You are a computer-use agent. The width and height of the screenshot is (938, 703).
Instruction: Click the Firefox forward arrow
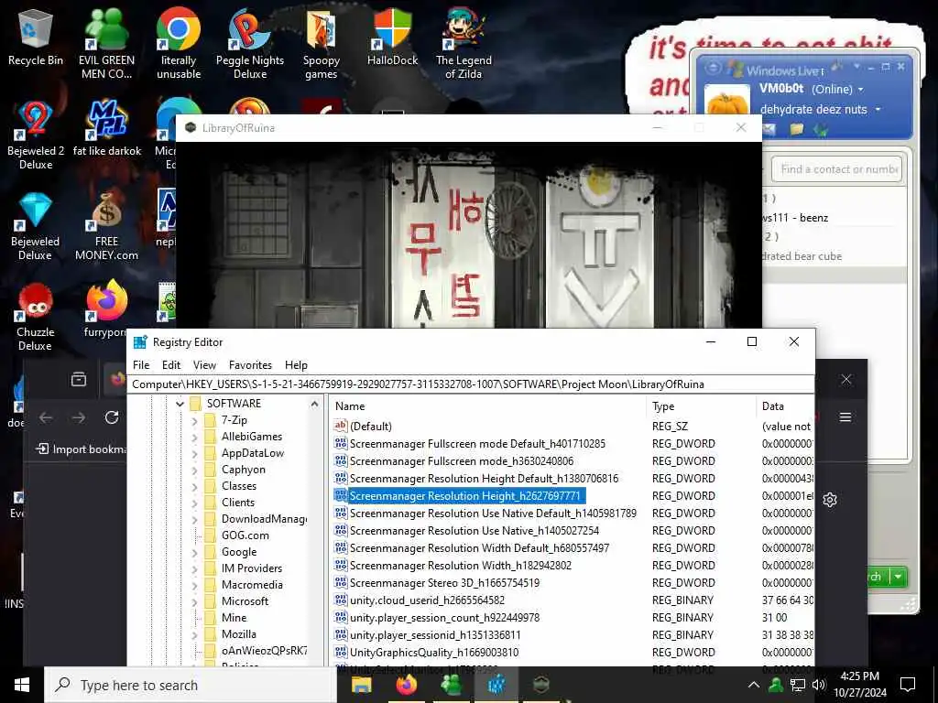[x=79, y=417]
